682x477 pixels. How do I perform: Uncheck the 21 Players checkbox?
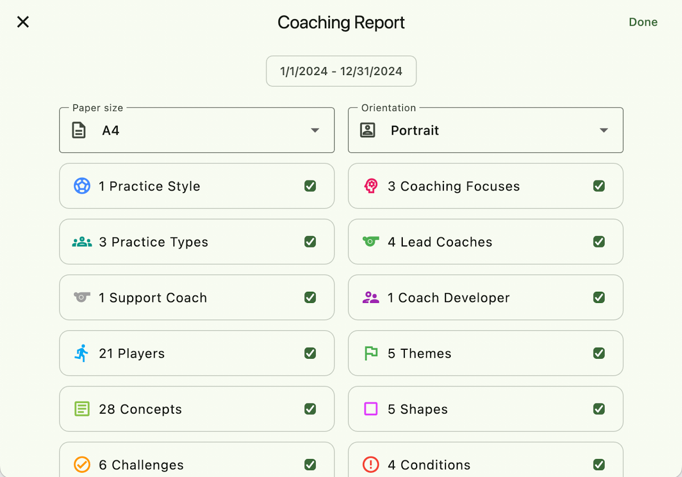coord(310,353)
